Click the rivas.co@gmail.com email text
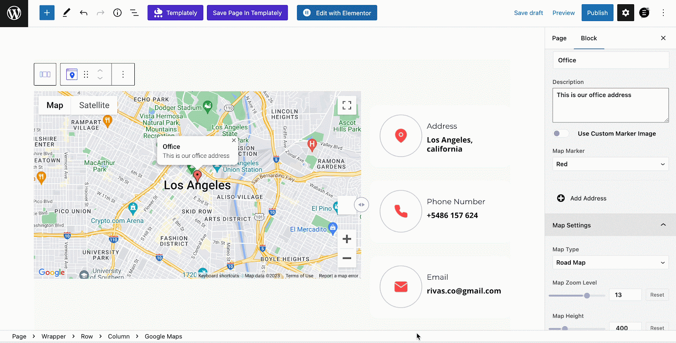 click(x=464, y=291)
